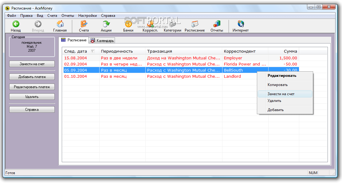Image resolution: width=342 pixels, height=183 pixels.
Task: Choose Добавить in the context menu
Action: click(285, 110)
